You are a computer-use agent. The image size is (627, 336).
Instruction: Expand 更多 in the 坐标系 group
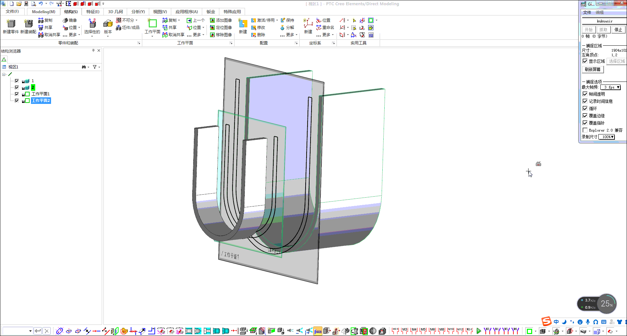(325, 35)
